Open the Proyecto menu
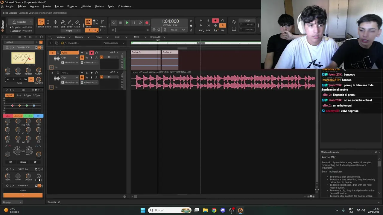The image size is (383, 215). [x=72, y=6]
